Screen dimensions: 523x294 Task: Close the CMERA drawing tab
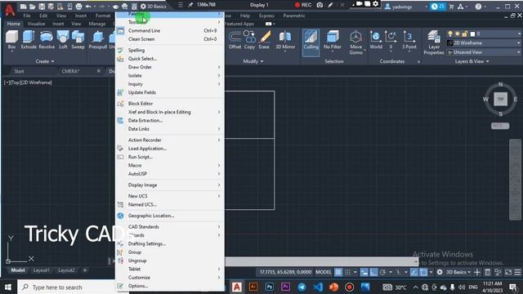pyautogui.click(x=98, y=71)
